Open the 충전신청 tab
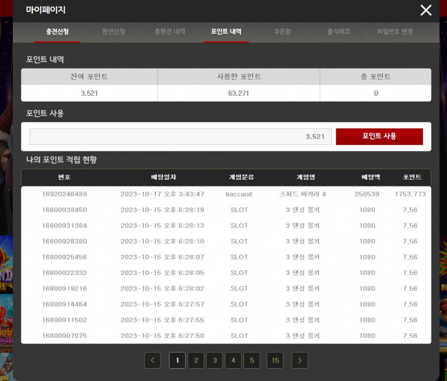447x381 pixels. tap(57, 32)
